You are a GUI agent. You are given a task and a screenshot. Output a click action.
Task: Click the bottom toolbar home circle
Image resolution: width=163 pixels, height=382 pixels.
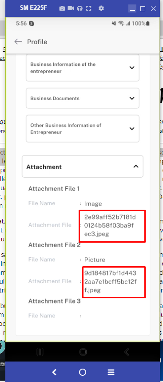pyautogui.click(x=83, y=372)
